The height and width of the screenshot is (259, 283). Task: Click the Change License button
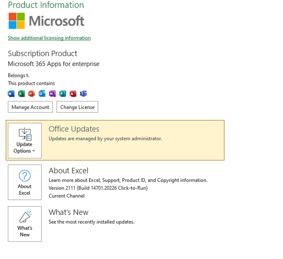[x=77, y=107]
